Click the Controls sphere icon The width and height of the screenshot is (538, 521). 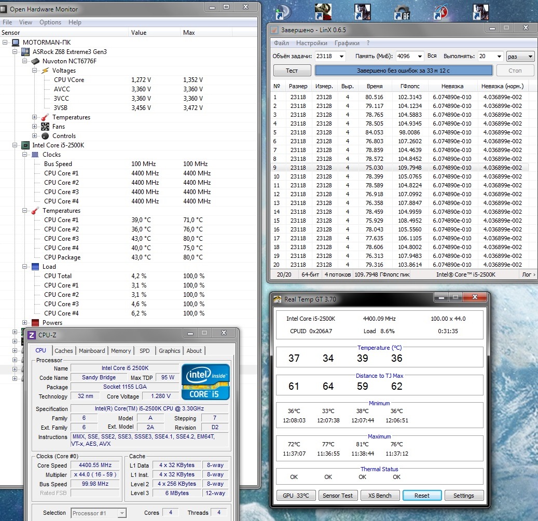point(45,136)
